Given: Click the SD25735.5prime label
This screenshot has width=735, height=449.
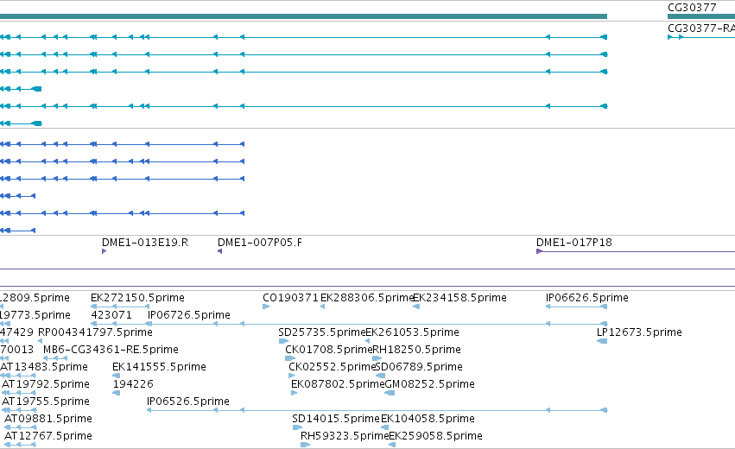Looking at the screenshot, I should 321,332.
